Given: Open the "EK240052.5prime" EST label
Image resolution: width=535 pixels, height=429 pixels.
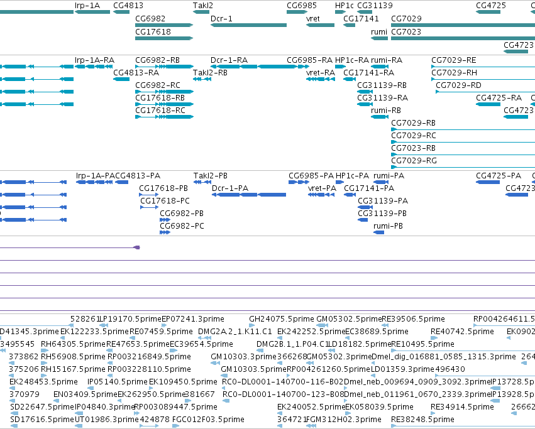Looking at the screenshot, I should coord(312,407).
